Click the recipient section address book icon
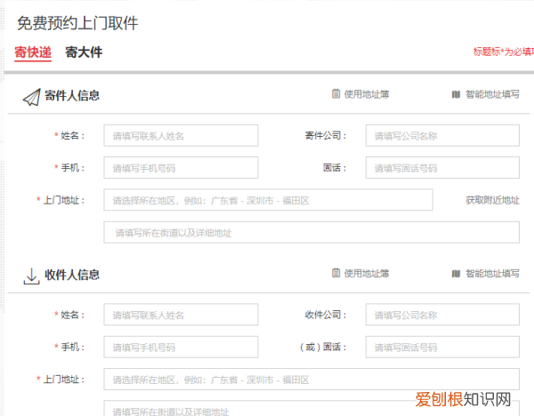 point(336,273)
